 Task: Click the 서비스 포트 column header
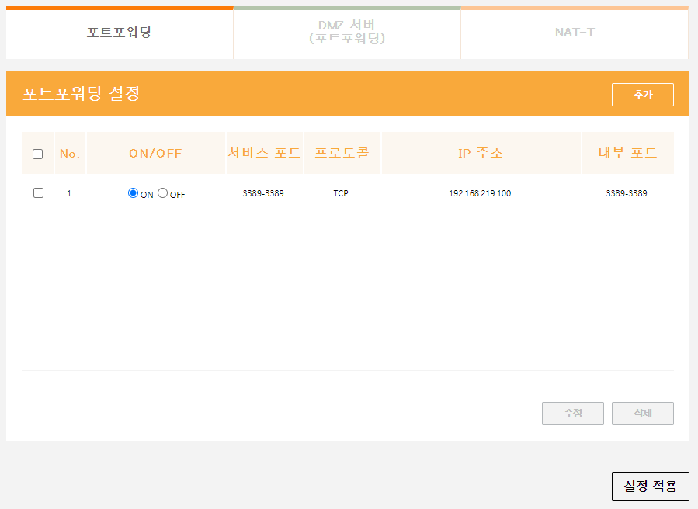(x=265, y=153)
